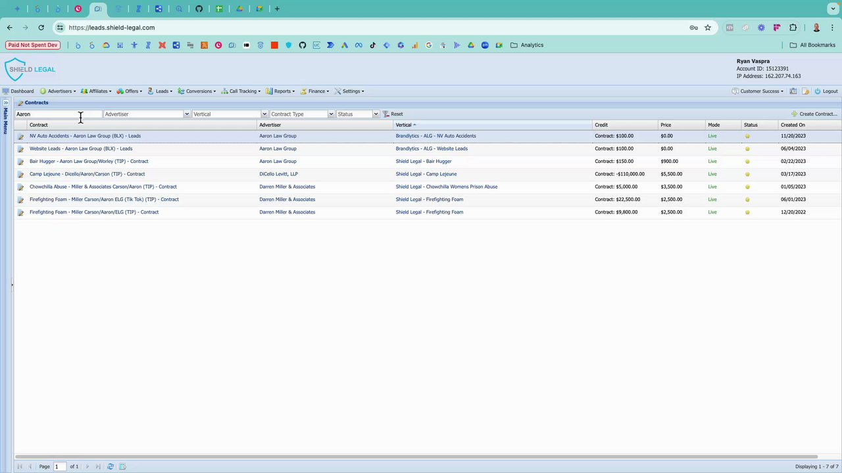Screen dimensions: 842x473
Task: Open edit icon for Firefighting Foam Aaron/ELG contract
Action: pos(20,213)
